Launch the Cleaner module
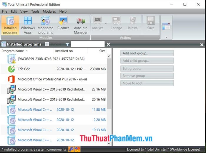Image resolution: width=206 pixels, height=153 pixels. (x=63, y=23)
